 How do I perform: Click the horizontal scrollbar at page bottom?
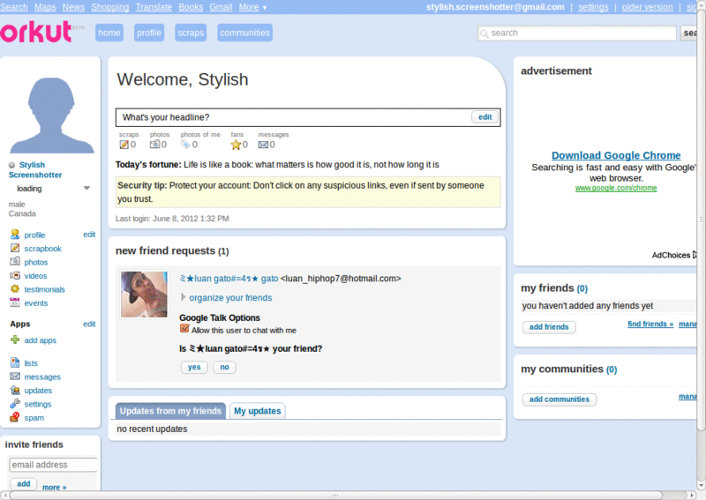tap(335, 495)
